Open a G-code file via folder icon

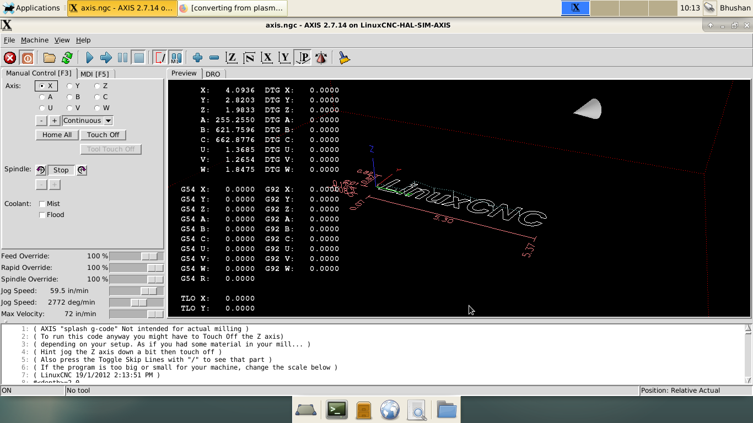50,58
